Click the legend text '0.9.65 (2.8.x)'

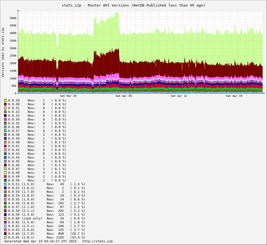tap(21, 237)
